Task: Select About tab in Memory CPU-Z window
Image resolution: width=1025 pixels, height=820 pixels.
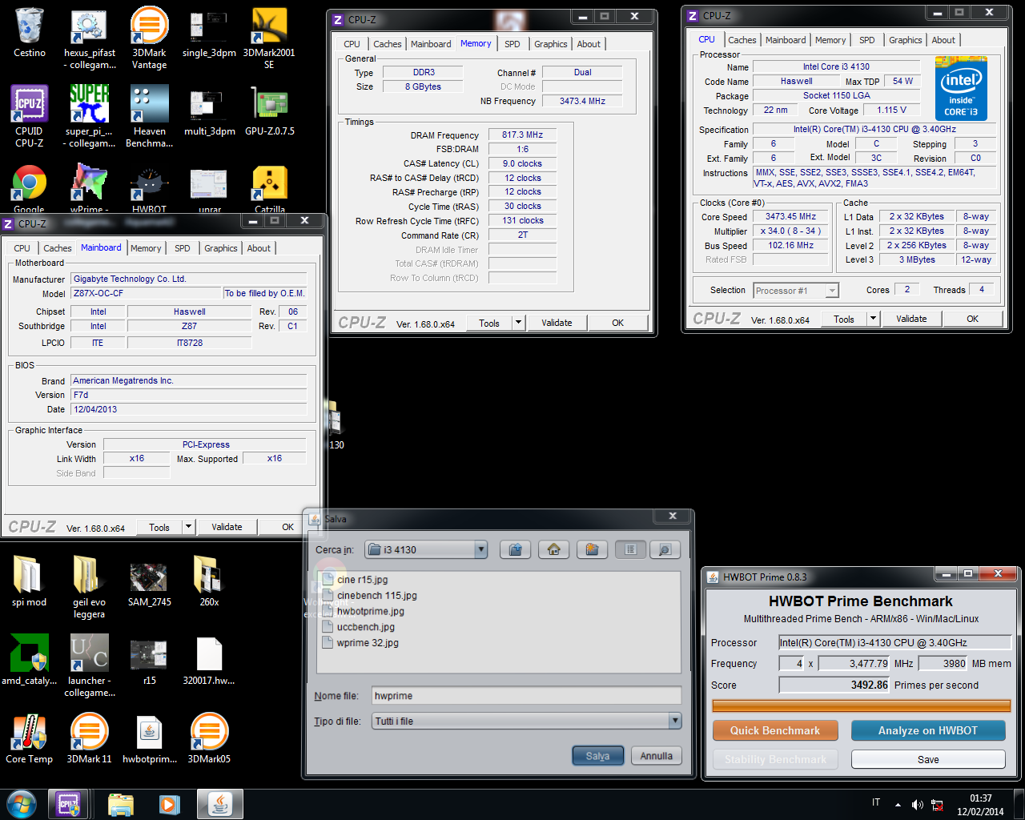Action: pyautogui.click(x=589, y=44)
